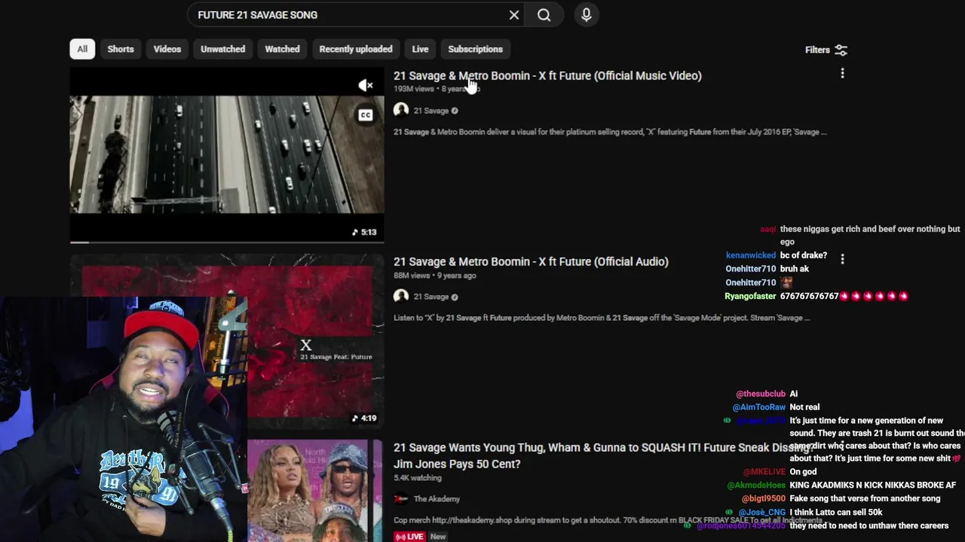Click the chat message 'I think Latto can sell 50k'

pyautogui.click(x=836, y=513)
